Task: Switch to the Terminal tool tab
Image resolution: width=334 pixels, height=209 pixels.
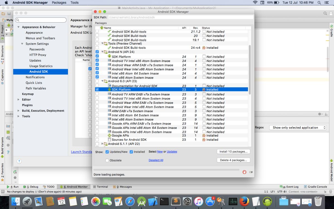Action: pos(100,187)
